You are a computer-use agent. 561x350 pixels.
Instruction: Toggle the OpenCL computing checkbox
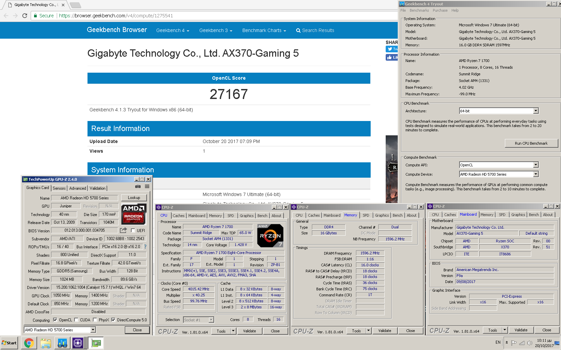(55, 320)
